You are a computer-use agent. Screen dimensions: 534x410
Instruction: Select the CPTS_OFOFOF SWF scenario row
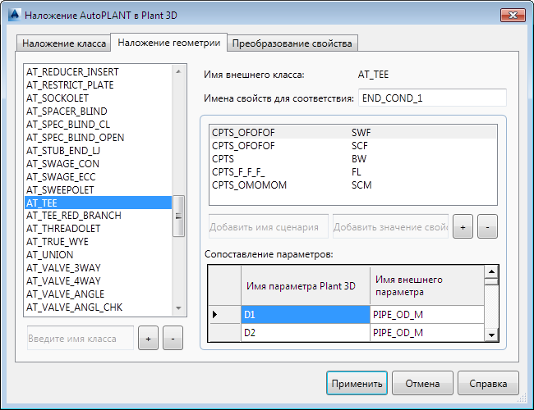(x=353, y=132)
